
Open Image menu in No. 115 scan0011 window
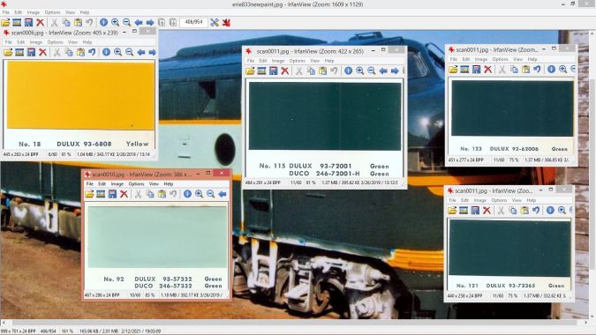(x=278, y=61)
